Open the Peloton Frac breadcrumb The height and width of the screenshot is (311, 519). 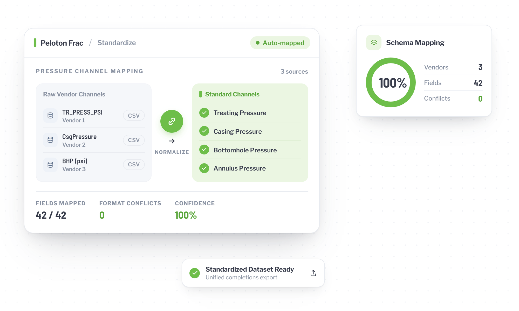pyautogui.click(x=62, y=43)
